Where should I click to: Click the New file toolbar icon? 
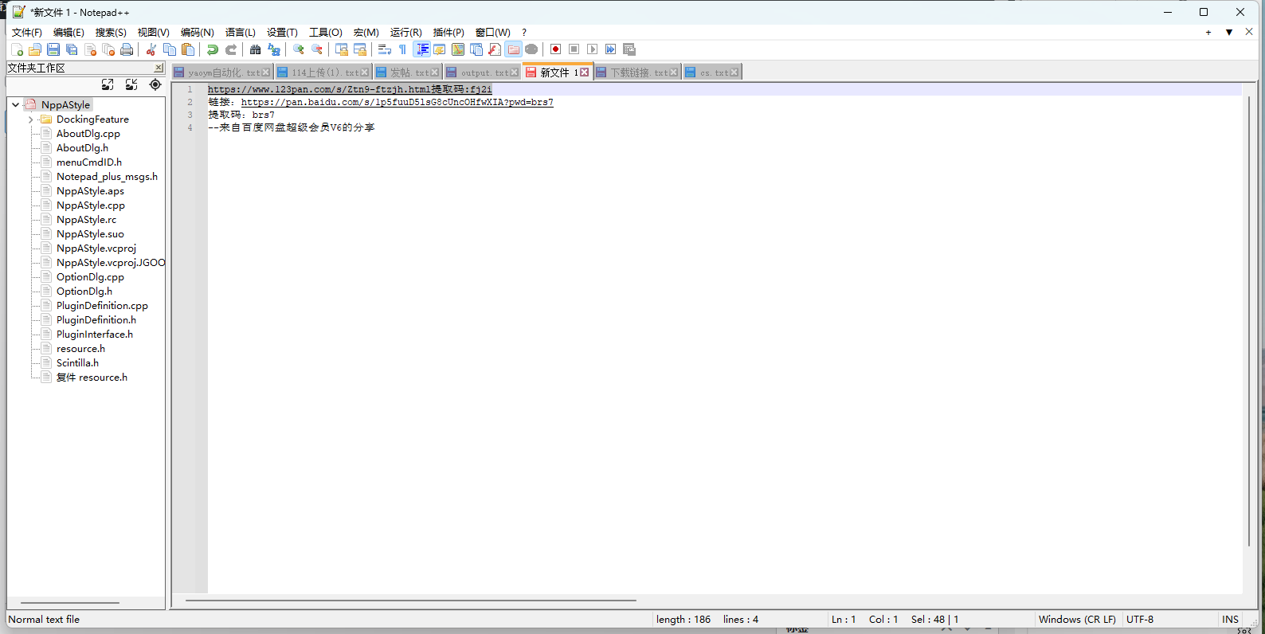pos(16,49)
